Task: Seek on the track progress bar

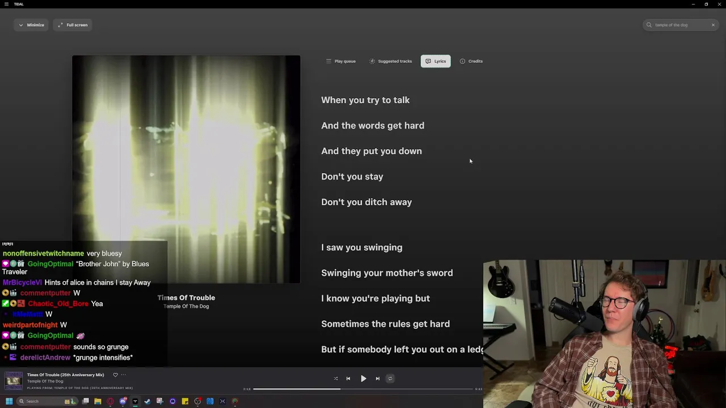Action: pyautogui.click(x=363, y=389)
